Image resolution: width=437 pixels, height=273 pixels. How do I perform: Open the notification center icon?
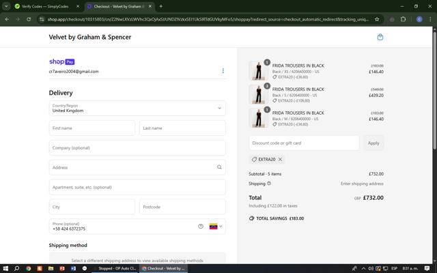[427, 268]
